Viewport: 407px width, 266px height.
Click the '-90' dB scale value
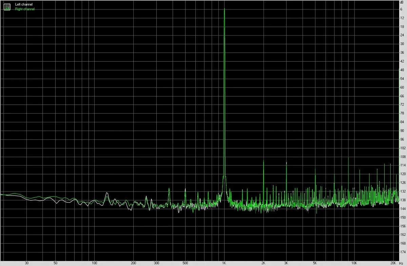coord(402,131)
